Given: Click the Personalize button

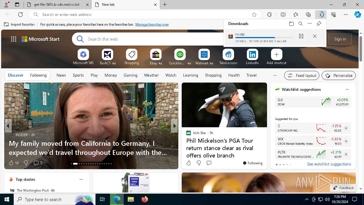Looking at the screenshot, I should tap(339, 75).
